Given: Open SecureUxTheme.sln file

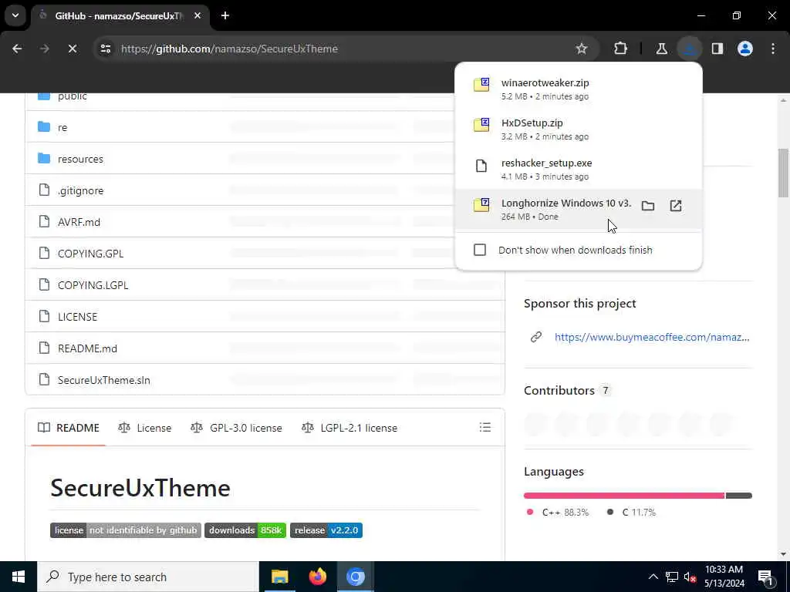Looking at the screenshot, I should 104,380.
